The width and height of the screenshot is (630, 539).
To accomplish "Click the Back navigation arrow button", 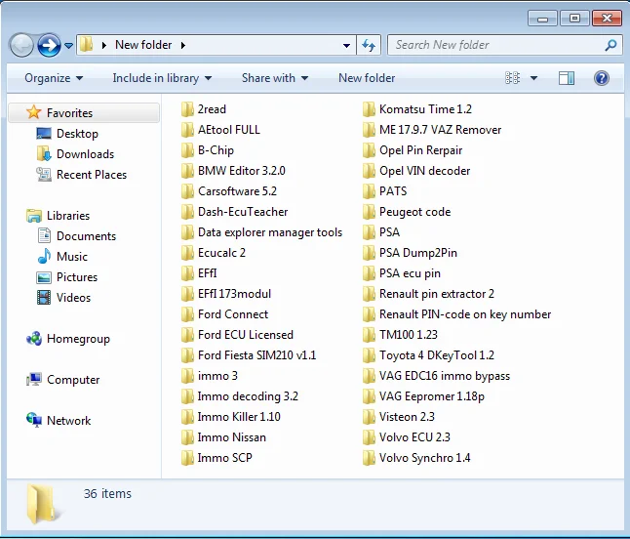I will [x=21, y=45].
